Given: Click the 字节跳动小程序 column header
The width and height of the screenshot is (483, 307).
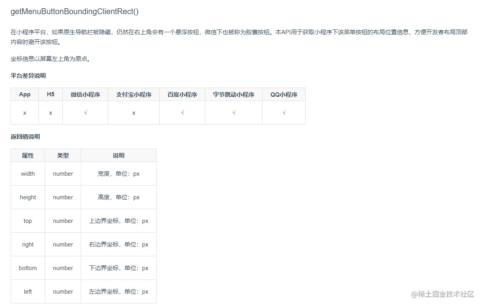Looking at the screenshot, I should pos(233,94).
